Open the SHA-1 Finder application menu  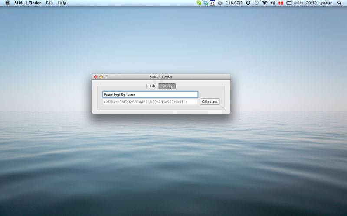click(28, 3)
